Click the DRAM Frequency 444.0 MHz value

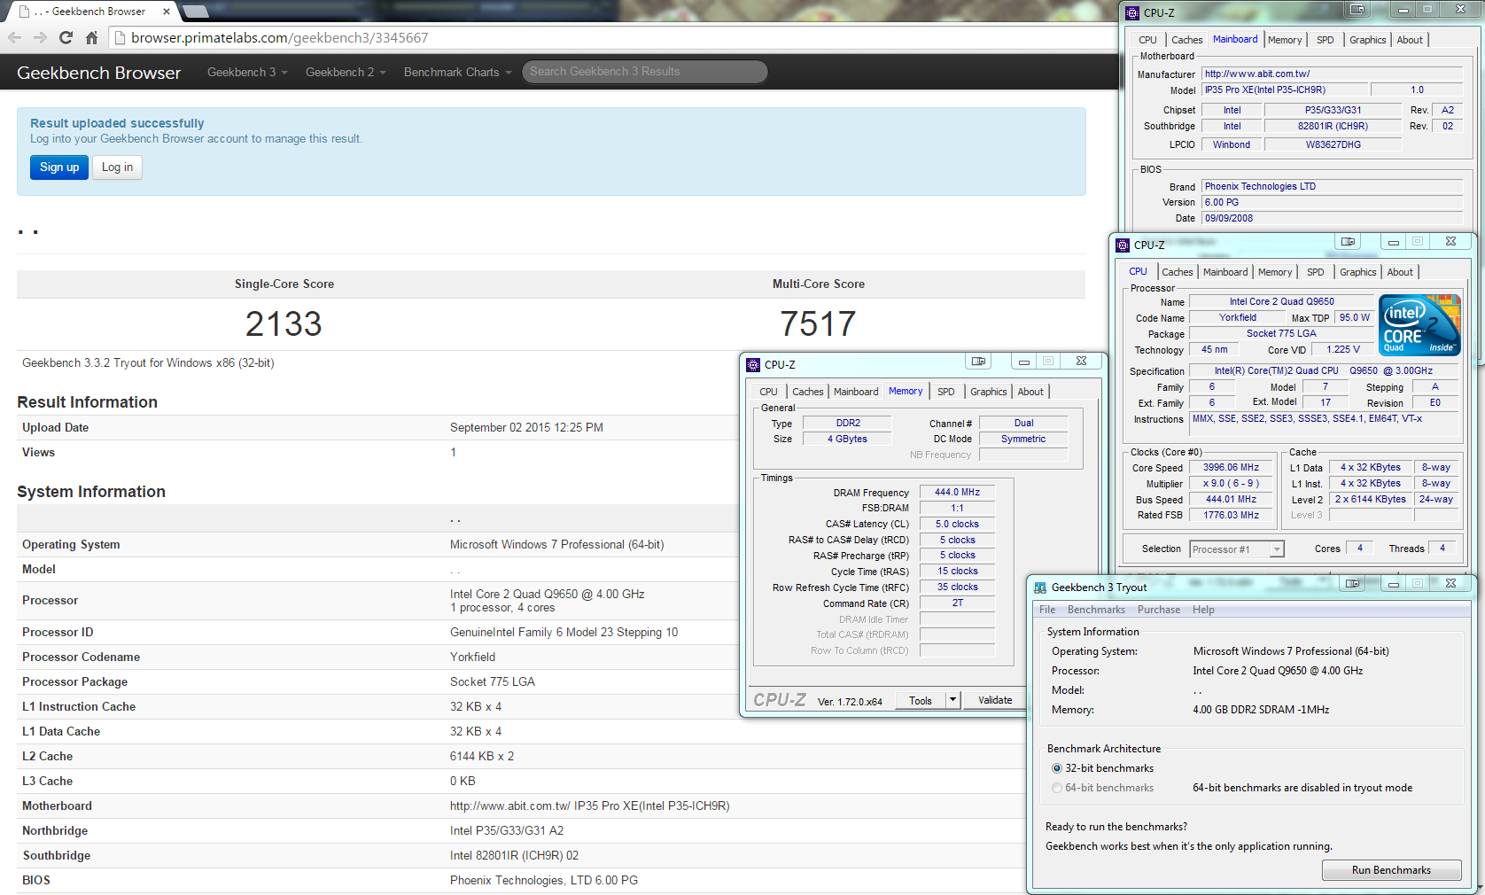[x=957, y=493]
